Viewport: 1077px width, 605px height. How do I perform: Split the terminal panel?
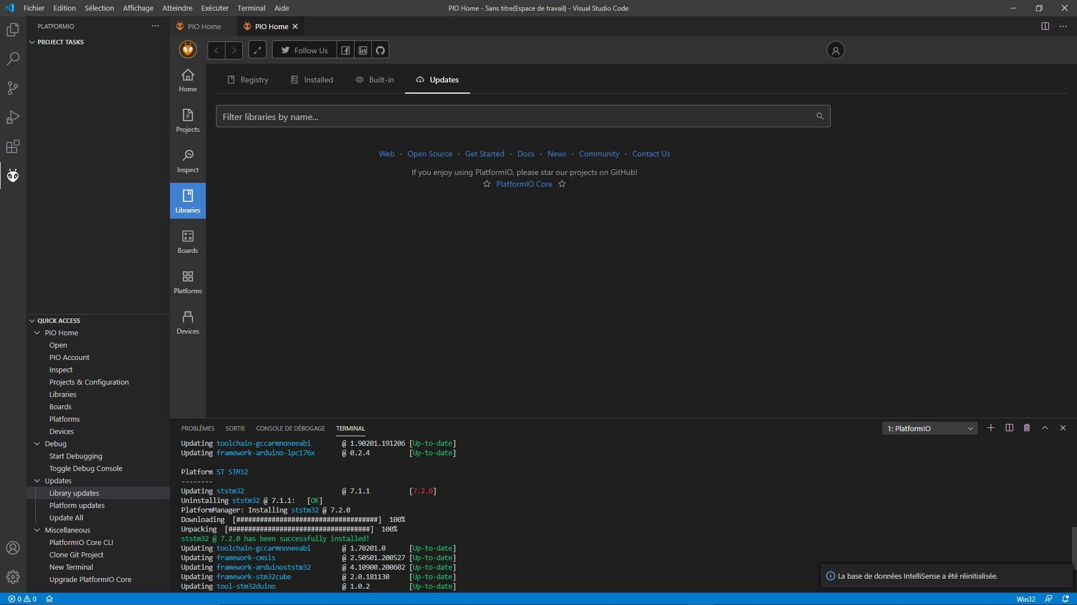click(1009, 428)
